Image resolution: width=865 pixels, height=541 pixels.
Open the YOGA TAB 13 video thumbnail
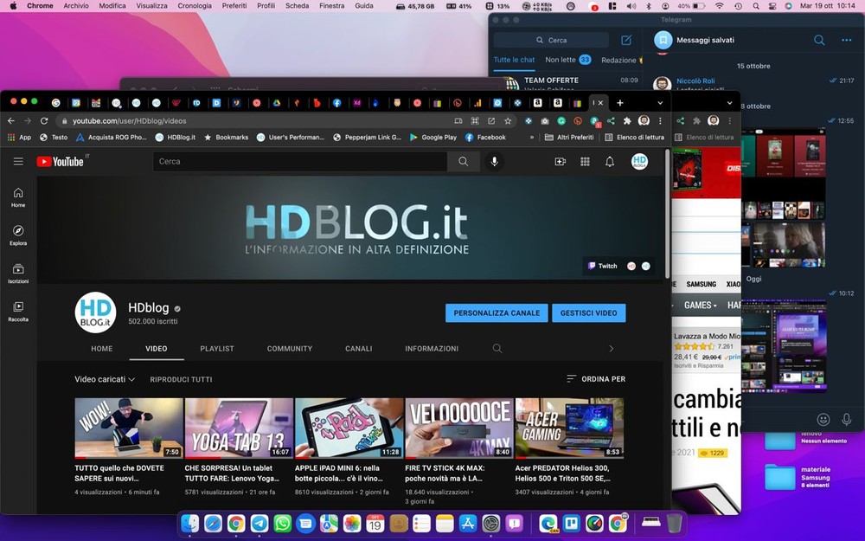coord(239,428)
